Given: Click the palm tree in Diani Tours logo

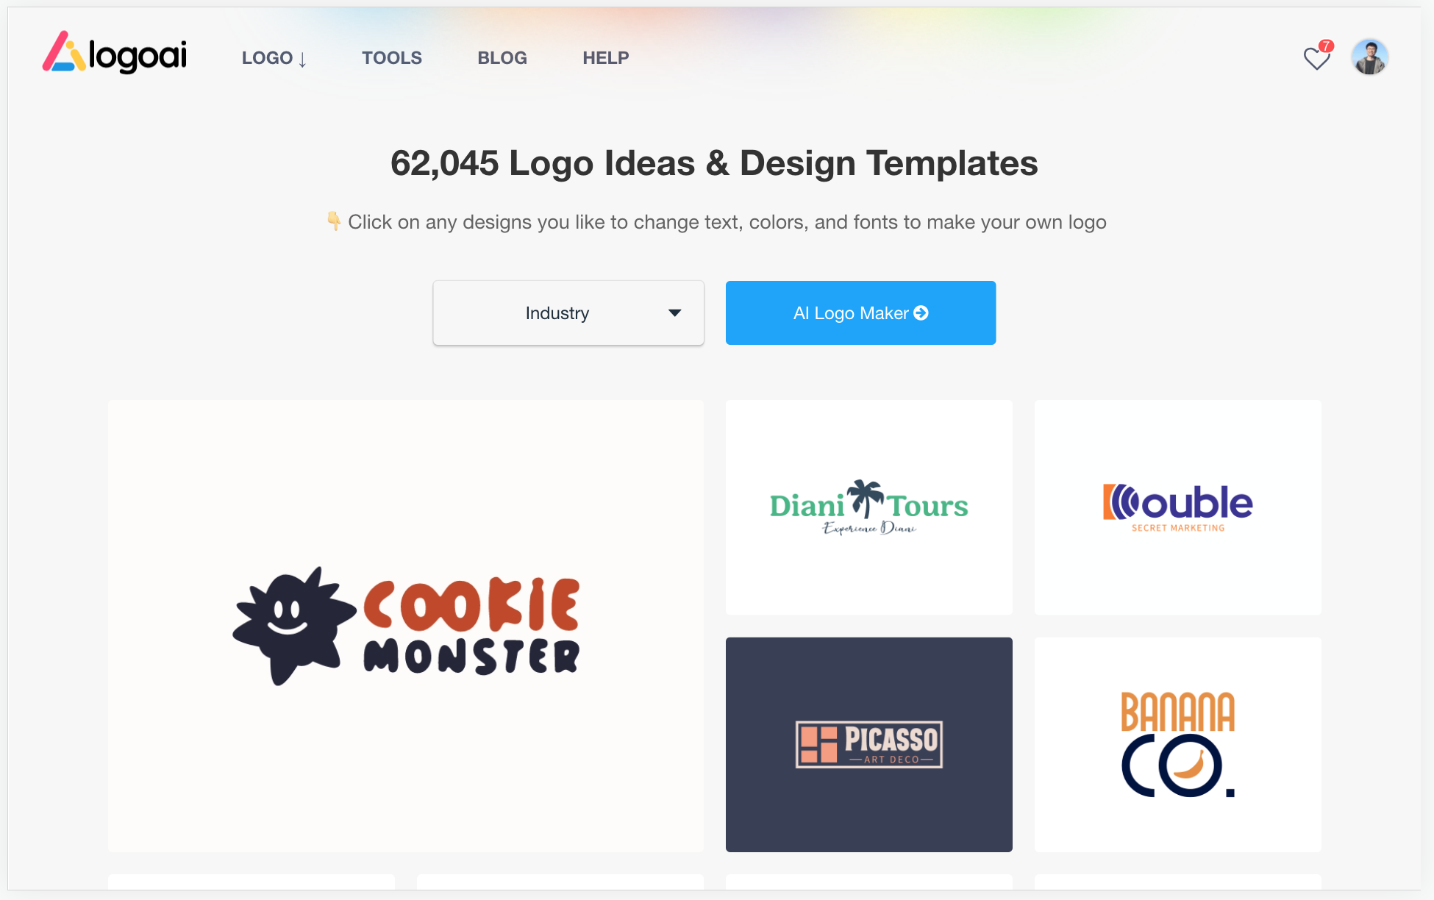Looking at the screenshot, I should click(865, 498).
